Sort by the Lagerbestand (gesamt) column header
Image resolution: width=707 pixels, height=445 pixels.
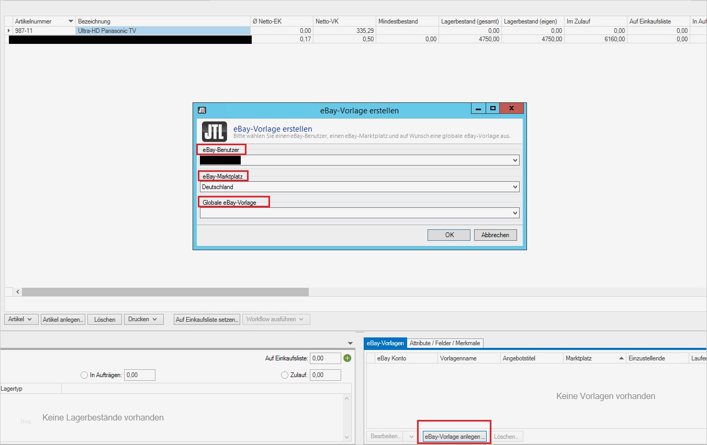(470, 21)
